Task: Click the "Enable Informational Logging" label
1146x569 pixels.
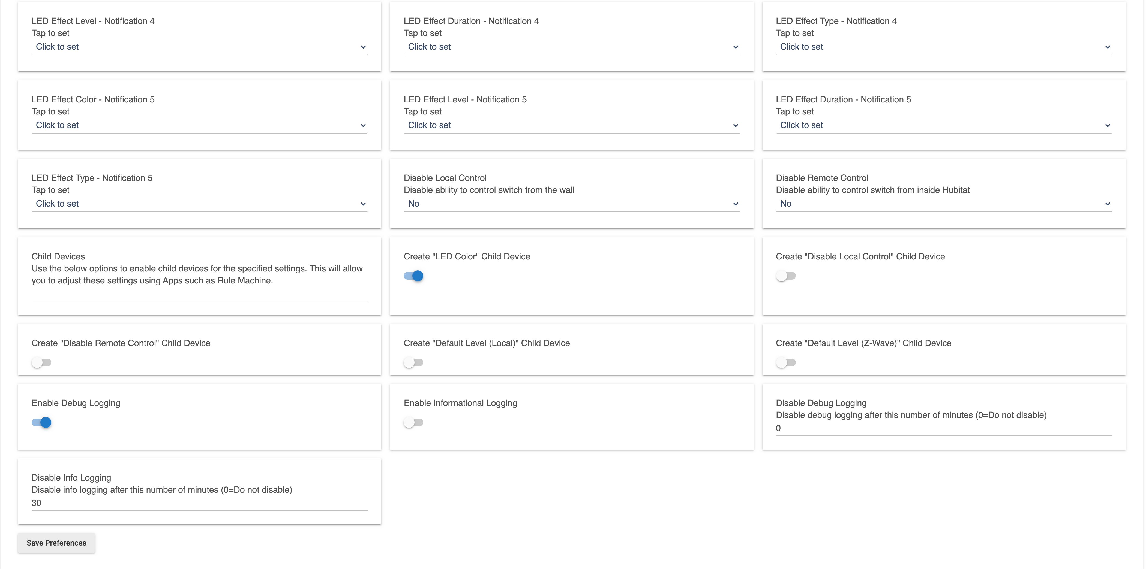Action: [460, 403]
